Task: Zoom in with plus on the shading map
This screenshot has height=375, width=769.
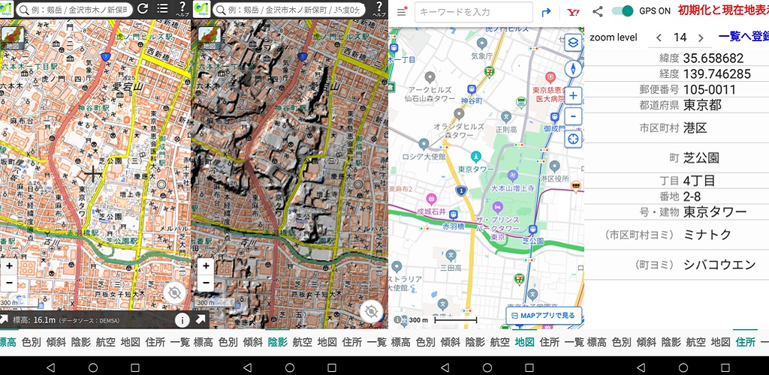Action: [206, 266]
